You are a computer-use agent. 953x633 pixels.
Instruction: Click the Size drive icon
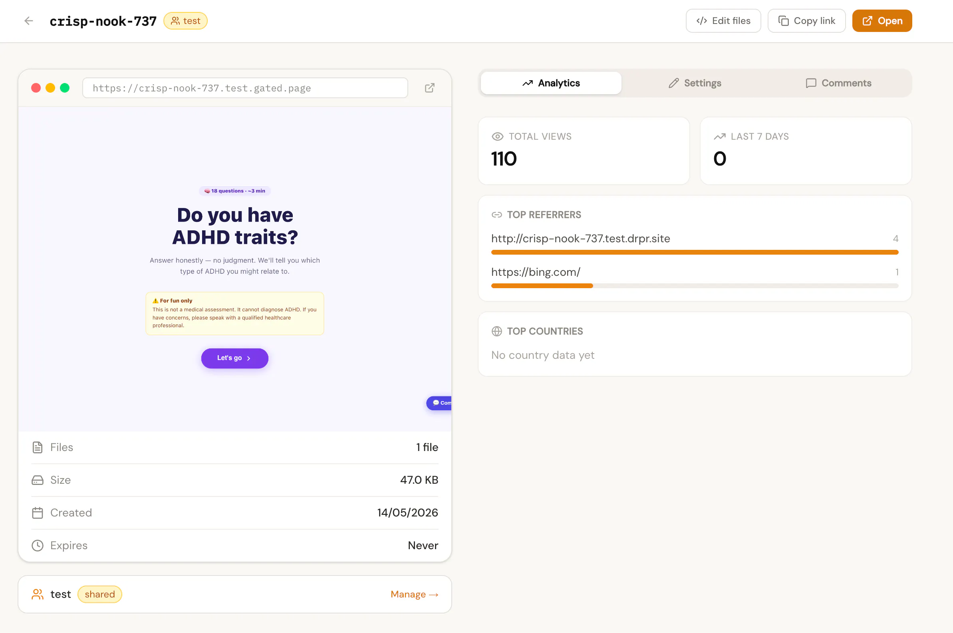tap(38, 480)
